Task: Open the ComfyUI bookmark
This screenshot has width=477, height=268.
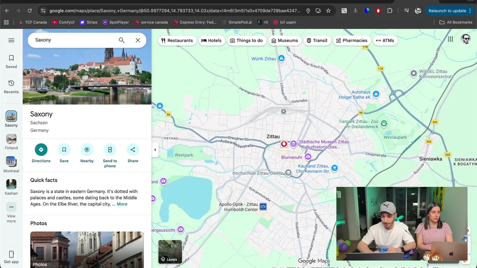Action: [x=63, y=22]
